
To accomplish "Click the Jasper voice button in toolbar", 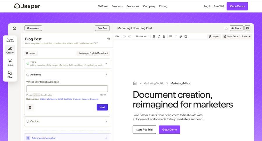I will pyautogui.click(x=214, y=36).
